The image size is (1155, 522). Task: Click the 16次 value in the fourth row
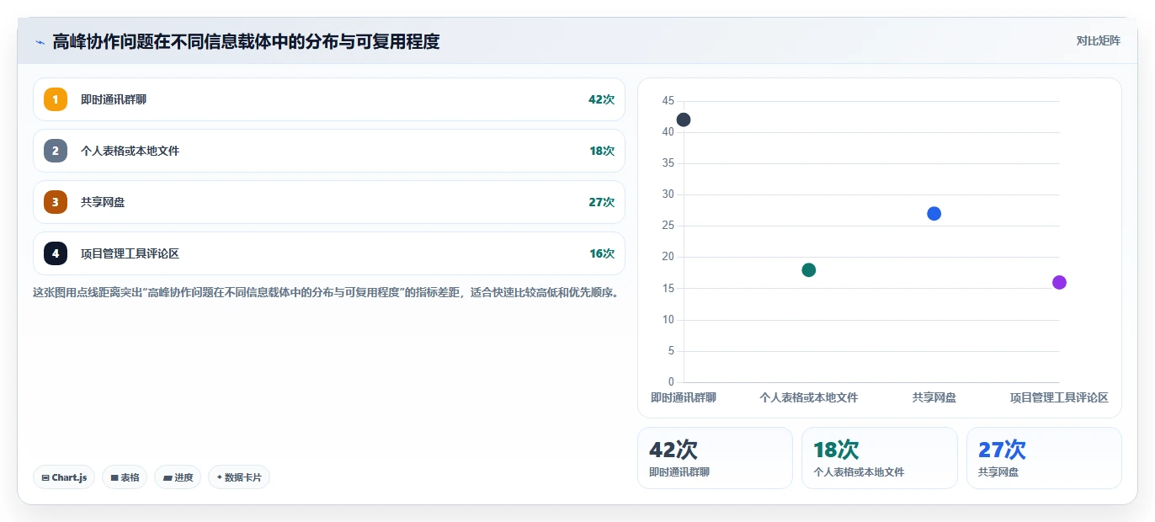tap(602, 253)
